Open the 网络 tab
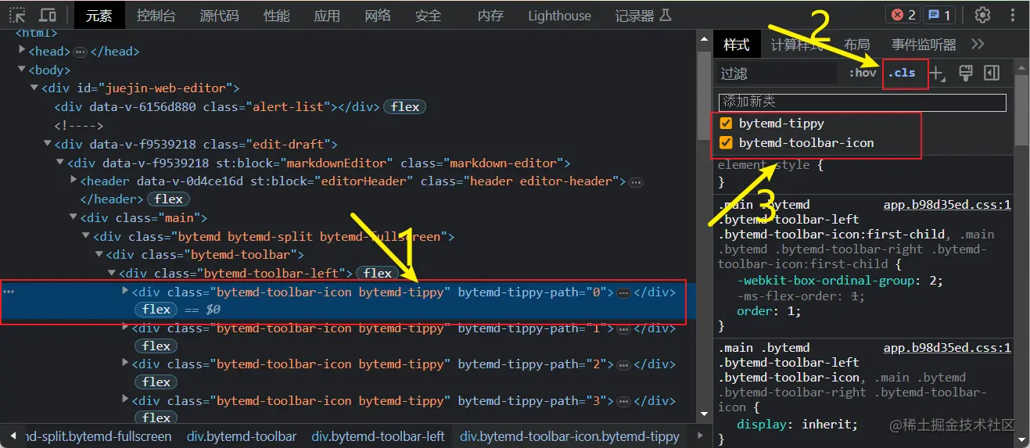This screenshot has height=448, width=1030. (x=378, y=16)
